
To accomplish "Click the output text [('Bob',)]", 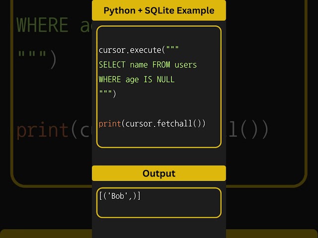I will 120,196.
